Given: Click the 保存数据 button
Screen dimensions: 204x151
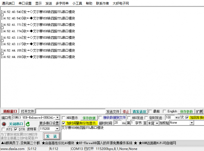Looking at the screenshot, I should pos(89,118).
